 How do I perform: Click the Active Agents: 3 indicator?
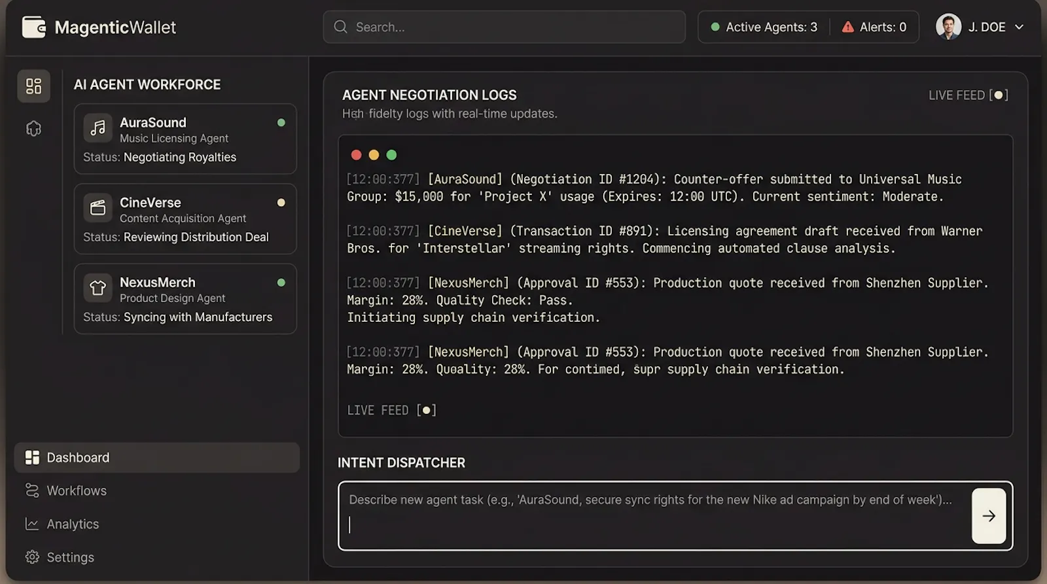pos(764,27)
